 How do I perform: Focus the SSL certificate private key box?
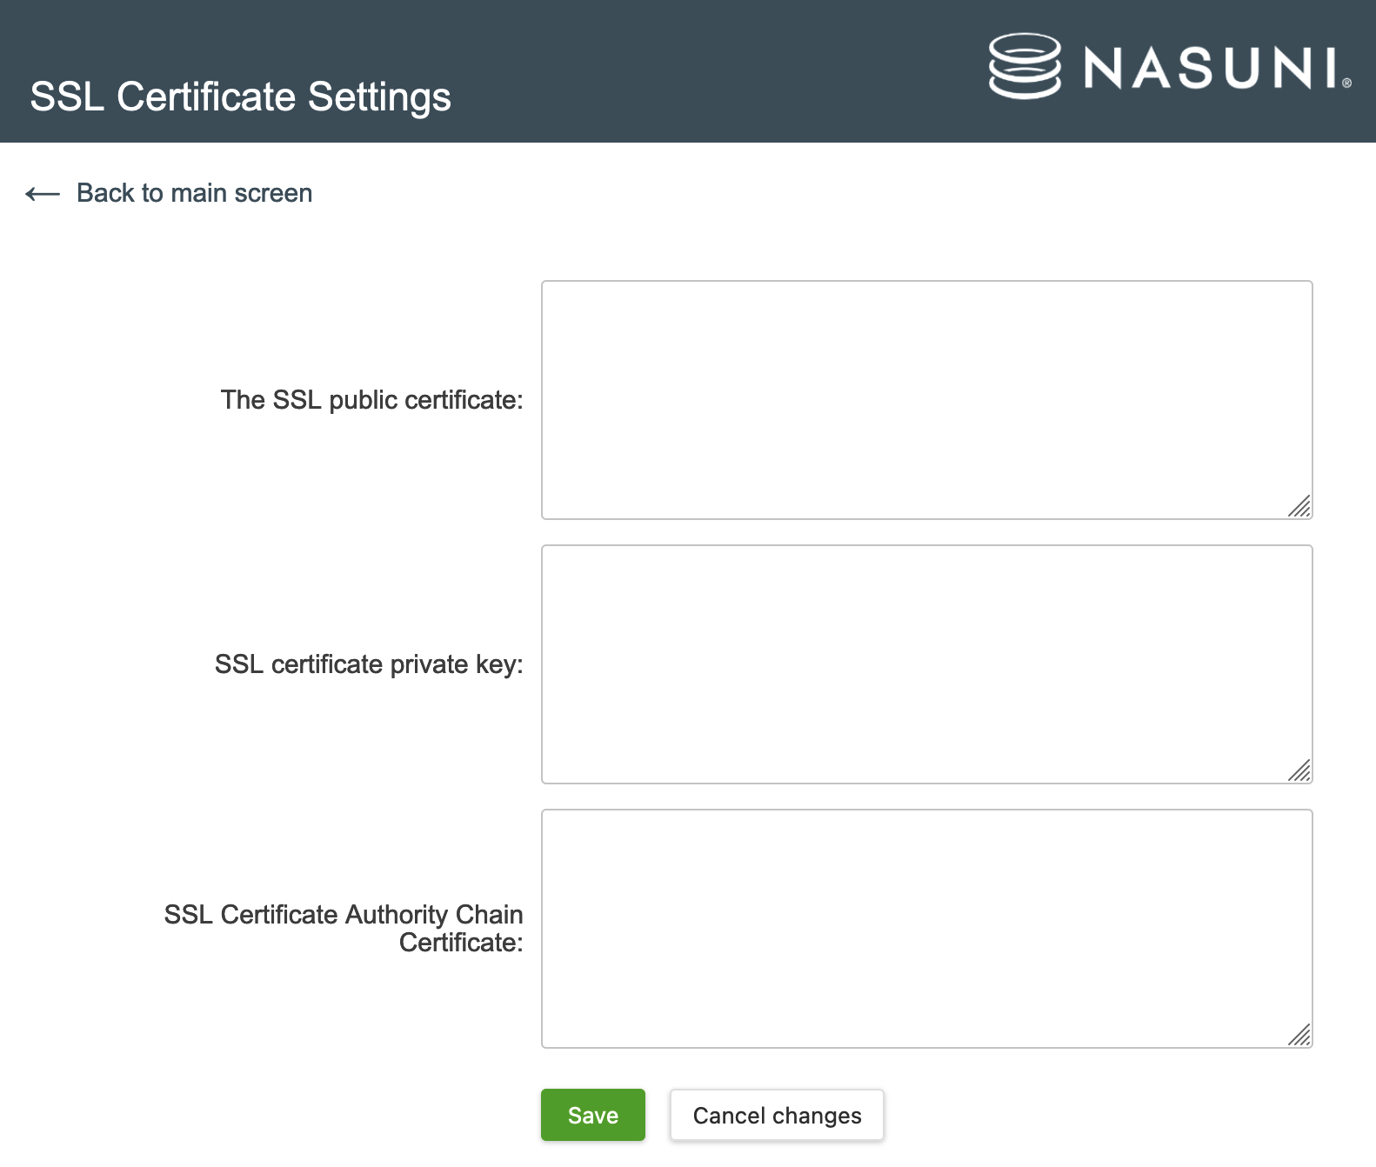click(926, 664)
